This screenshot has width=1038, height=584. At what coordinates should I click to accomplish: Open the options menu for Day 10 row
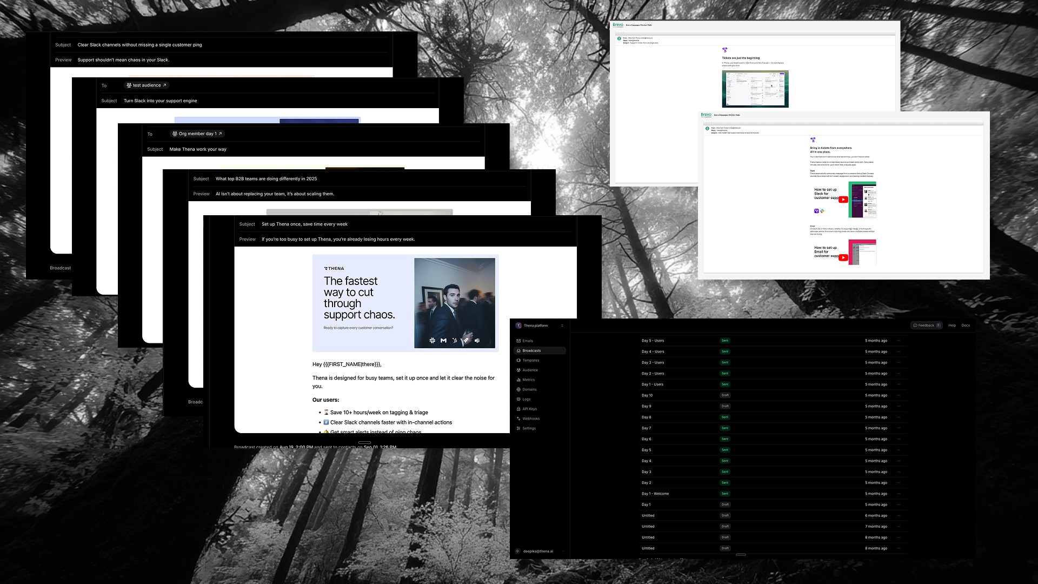click(899, 395)
